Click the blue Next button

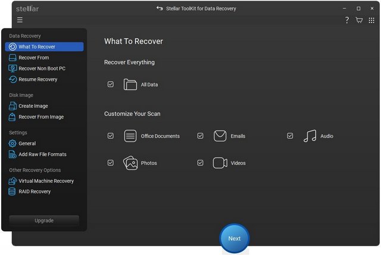235,238
